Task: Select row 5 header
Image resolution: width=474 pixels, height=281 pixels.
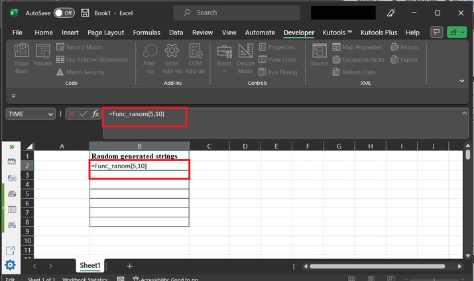Action: (27, 194)
